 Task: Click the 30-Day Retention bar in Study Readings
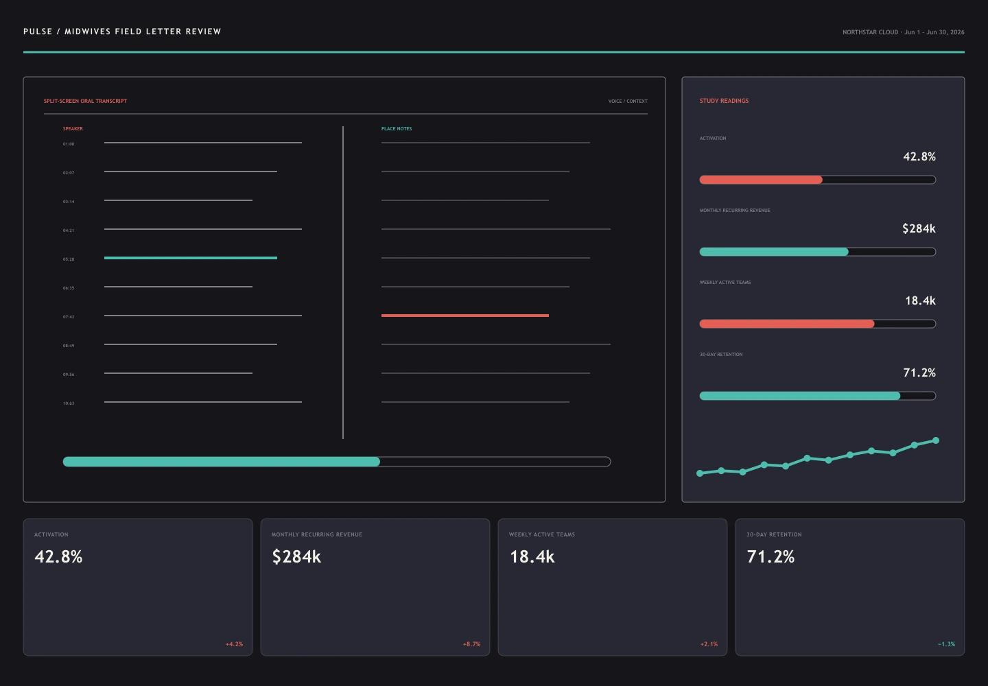point(818,396)
